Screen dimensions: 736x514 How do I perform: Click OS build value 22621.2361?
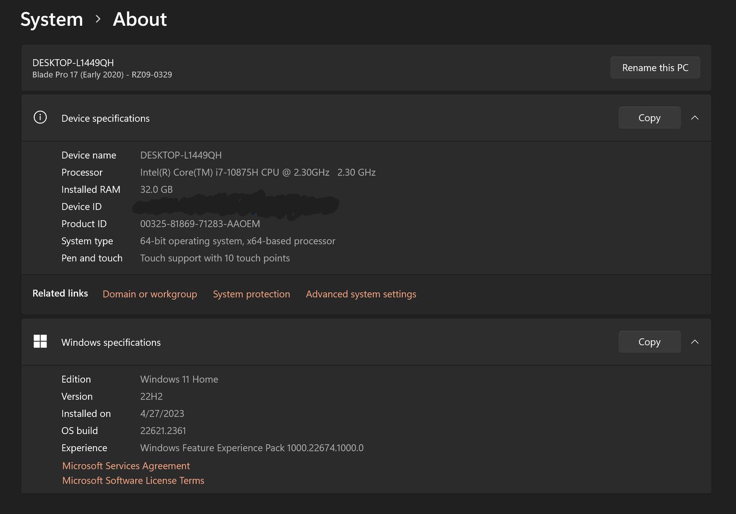tap(163, 431)
